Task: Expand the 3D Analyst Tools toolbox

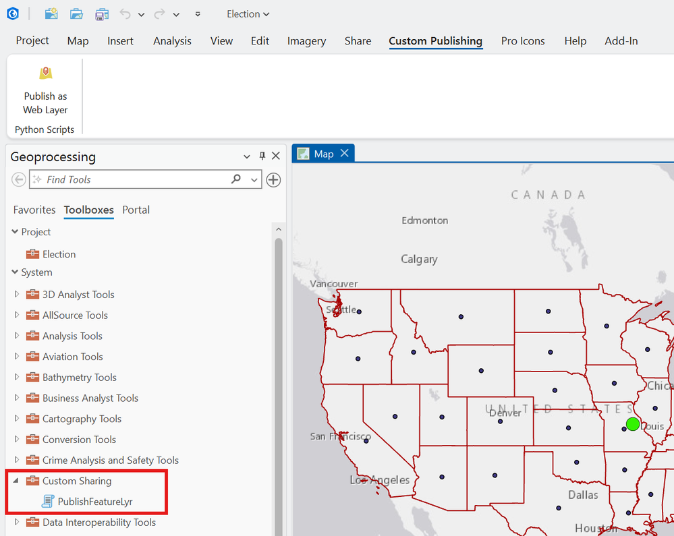Action: click(x=17, y=294)
